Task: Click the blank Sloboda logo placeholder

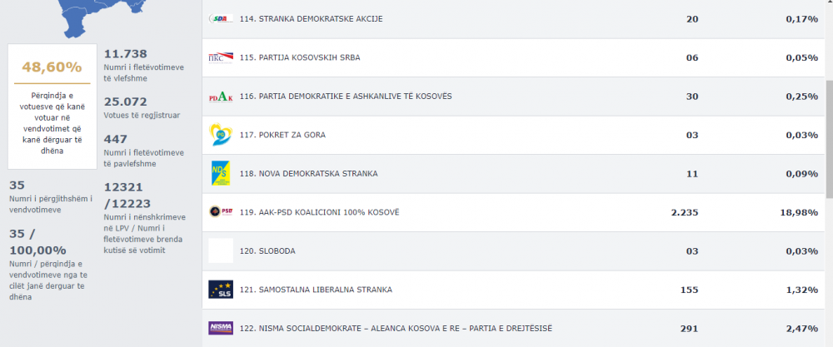Action: (221, 251)
